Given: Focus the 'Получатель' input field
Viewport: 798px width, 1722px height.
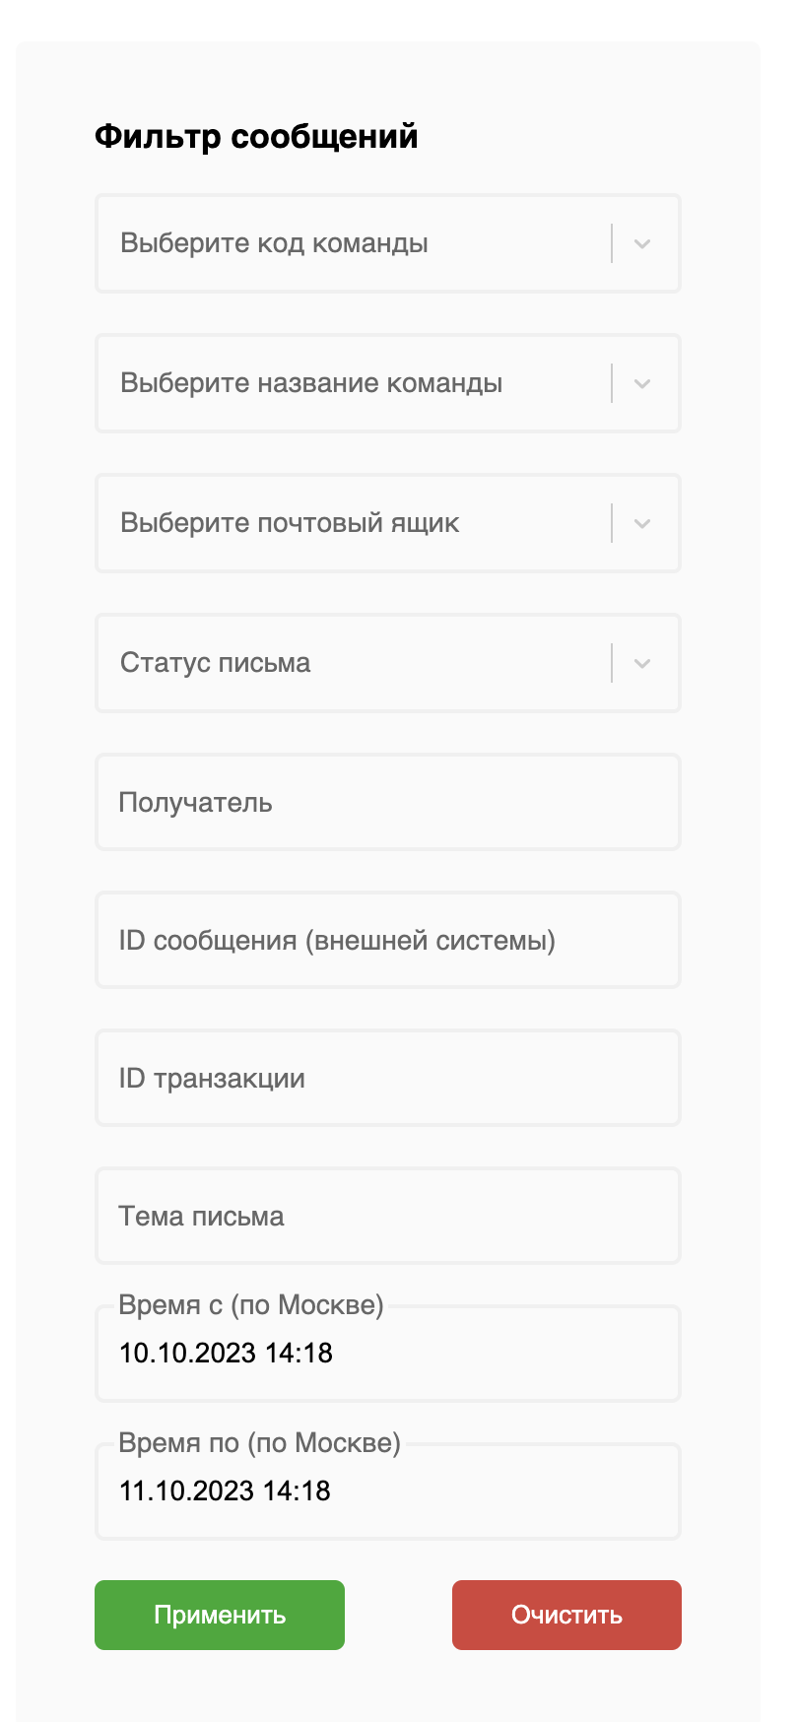Looking at the screenshot, I should tap(388, 802).
